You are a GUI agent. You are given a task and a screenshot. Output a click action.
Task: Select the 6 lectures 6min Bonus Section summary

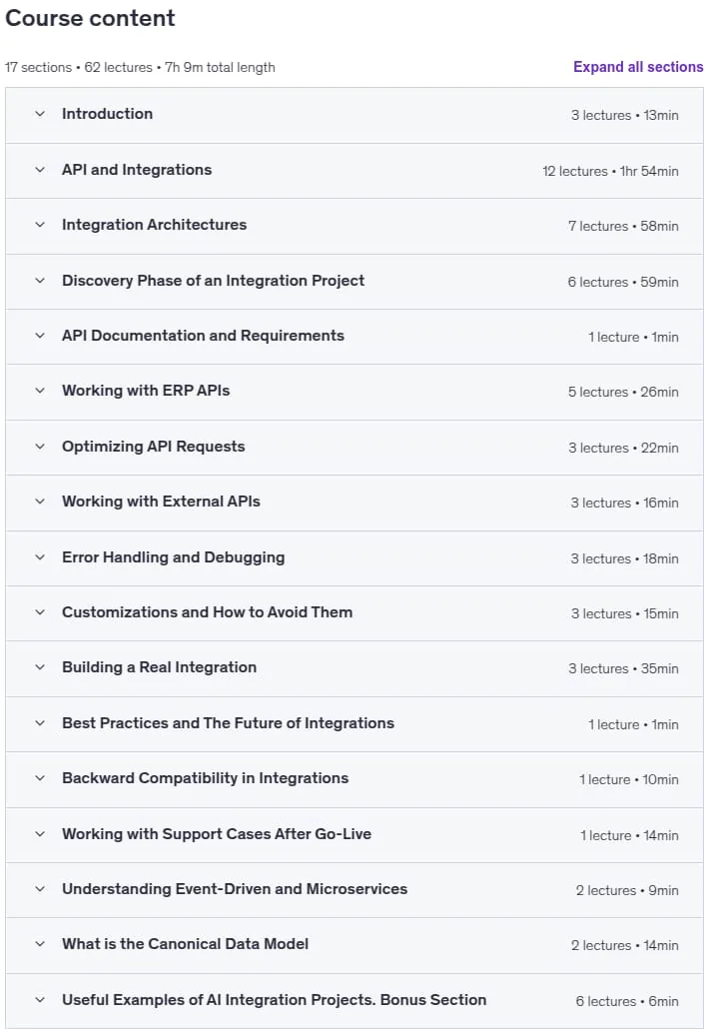pos(627,1001)
